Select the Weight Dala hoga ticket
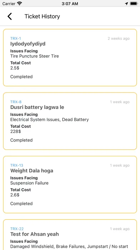The image size is (140, 250). (32, 171)
